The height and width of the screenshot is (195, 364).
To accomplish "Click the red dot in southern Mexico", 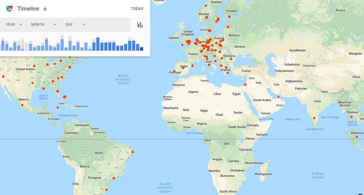I will (22, 105).
